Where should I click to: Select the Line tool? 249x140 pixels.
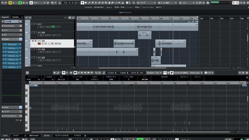(116, 3)
